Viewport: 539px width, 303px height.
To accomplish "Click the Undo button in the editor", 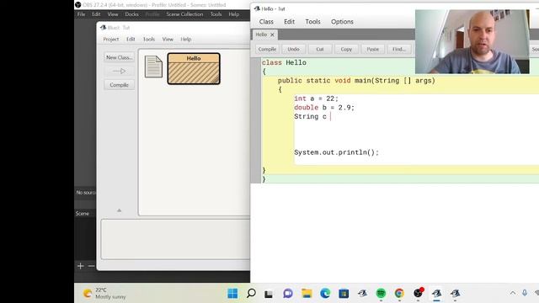I will (x=293, y=49).
